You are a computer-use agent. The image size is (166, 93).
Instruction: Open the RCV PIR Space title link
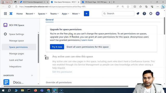(17, 25)
